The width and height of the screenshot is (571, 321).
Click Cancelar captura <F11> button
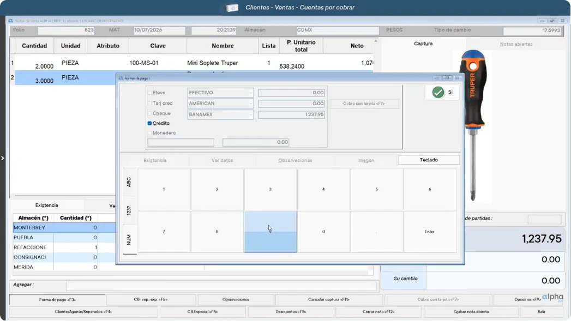click(329, 300)
